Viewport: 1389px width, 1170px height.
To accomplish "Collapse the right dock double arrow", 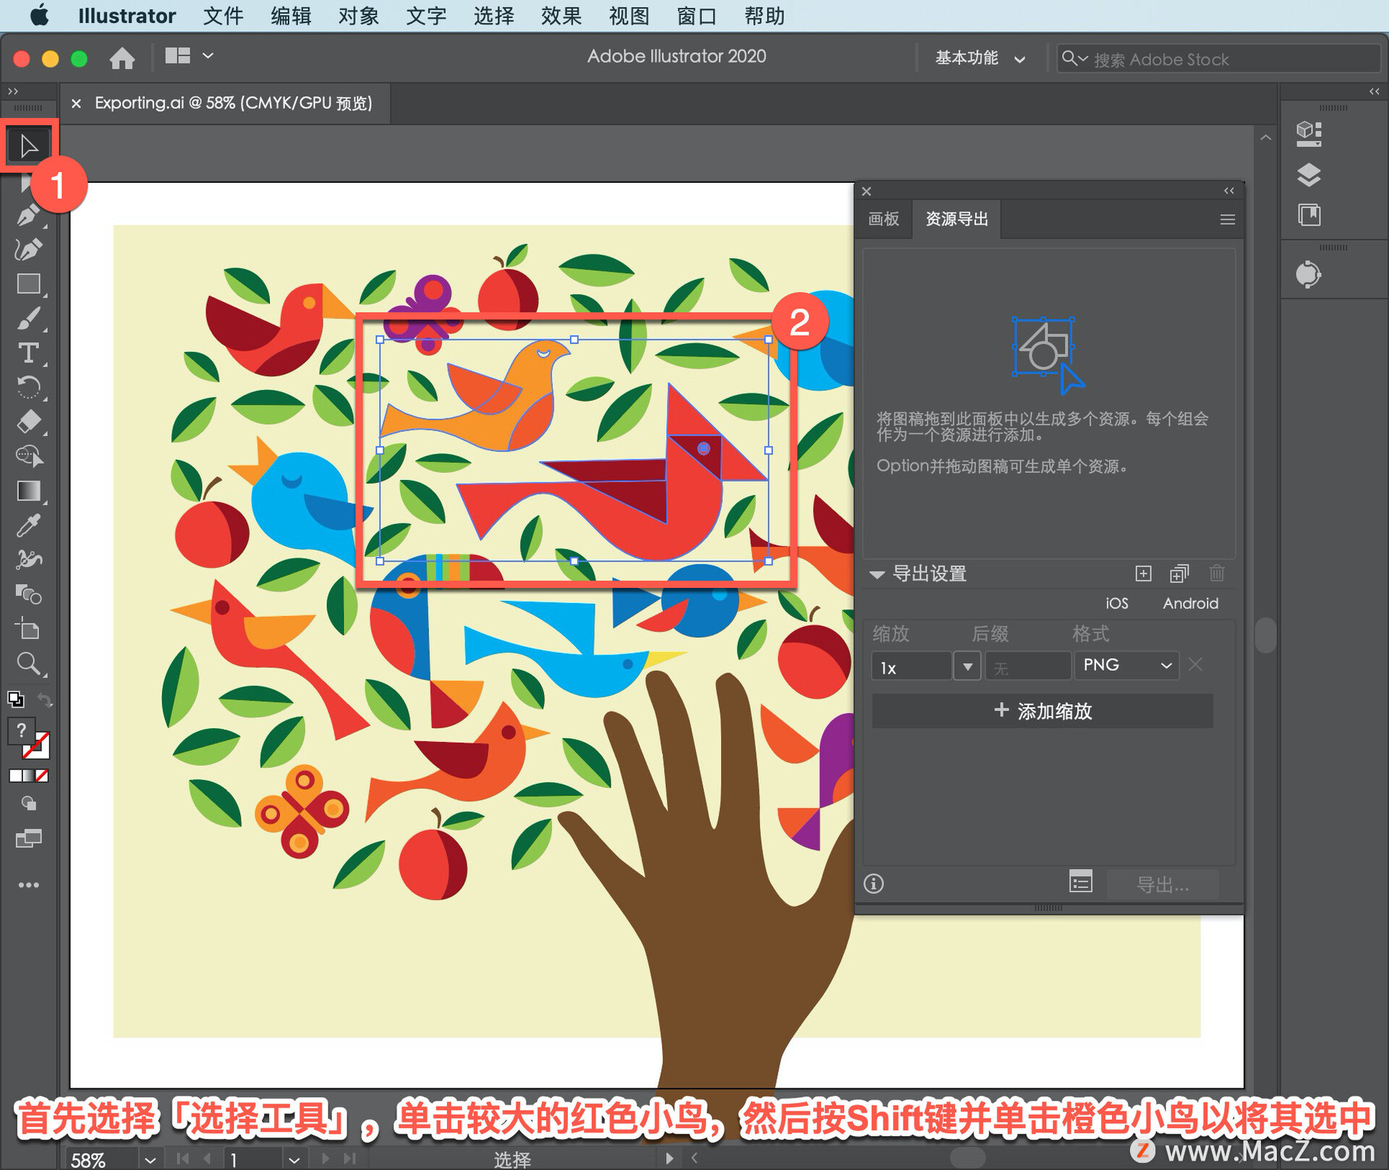I will pos(1374,91).
